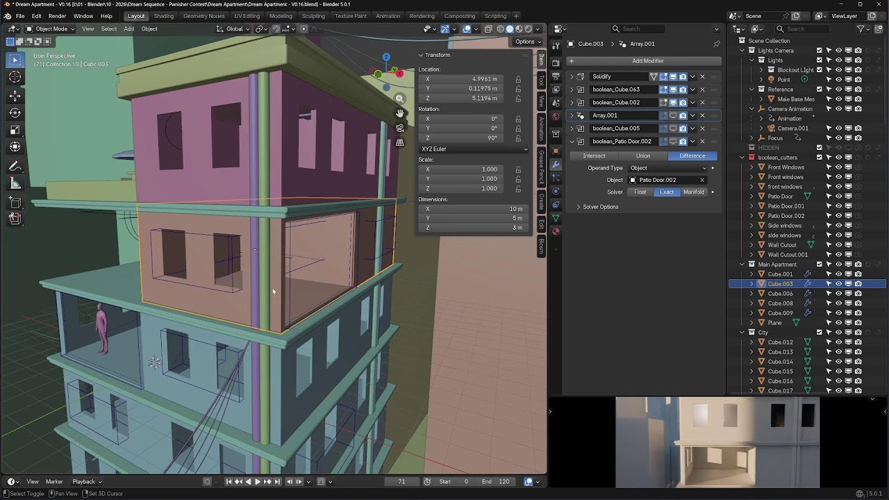Collapse the Main Apartment collection

point(742,265)
